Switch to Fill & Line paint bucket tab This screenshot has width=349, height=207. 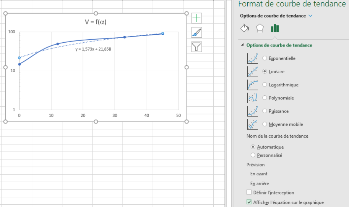tap(245, 28)
